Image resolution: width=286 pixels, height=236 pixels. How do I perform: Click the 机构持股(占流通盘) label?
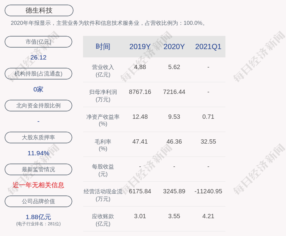point(38,74)
